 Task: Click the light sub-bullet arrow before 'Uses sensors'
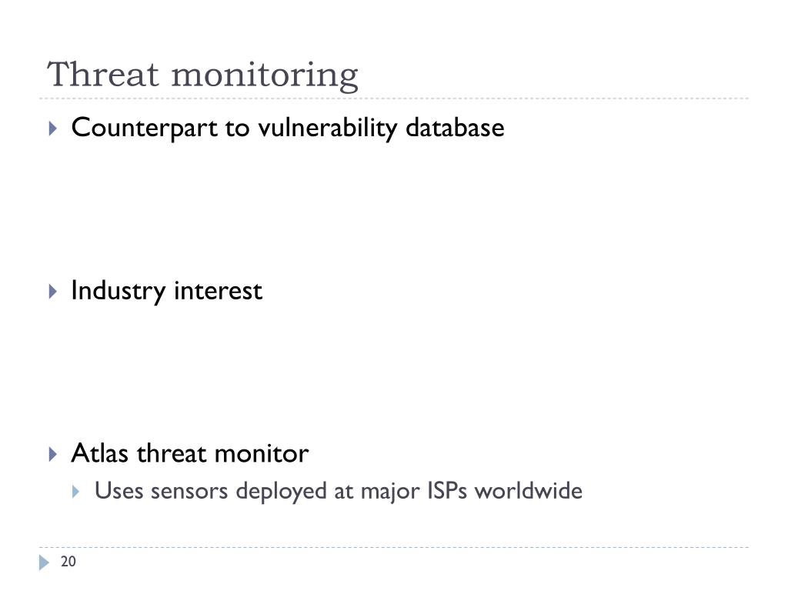point(76,492)
